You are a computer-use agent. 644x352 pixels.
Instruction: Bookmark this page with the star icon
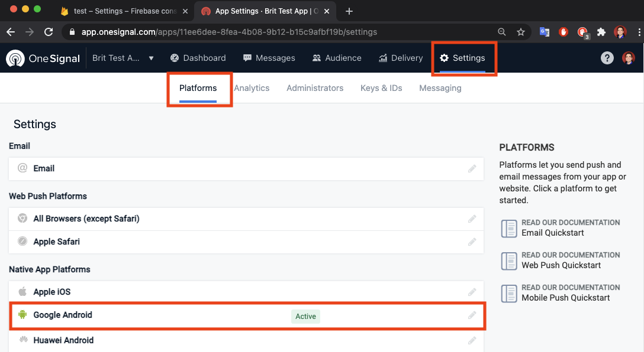pyautogui.click(x=521, y=32)
